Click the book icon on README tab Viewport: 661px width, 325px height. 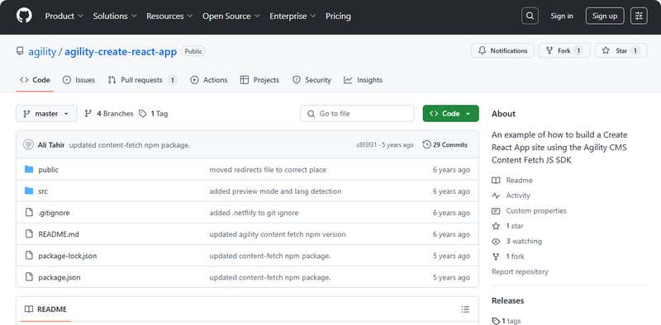tap(29, 309)
